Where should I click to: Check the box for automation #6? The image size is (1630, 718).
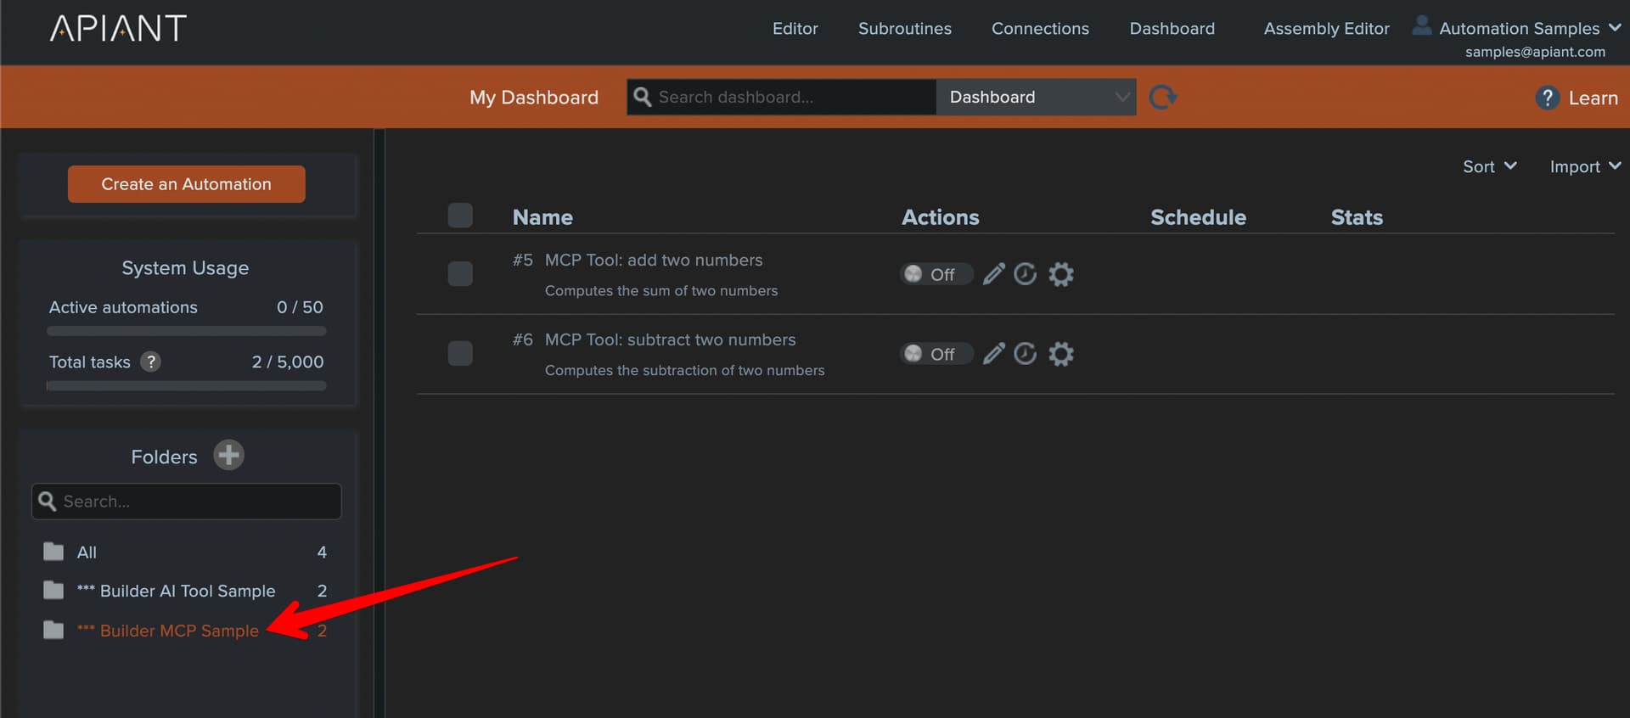pos(460,353)
